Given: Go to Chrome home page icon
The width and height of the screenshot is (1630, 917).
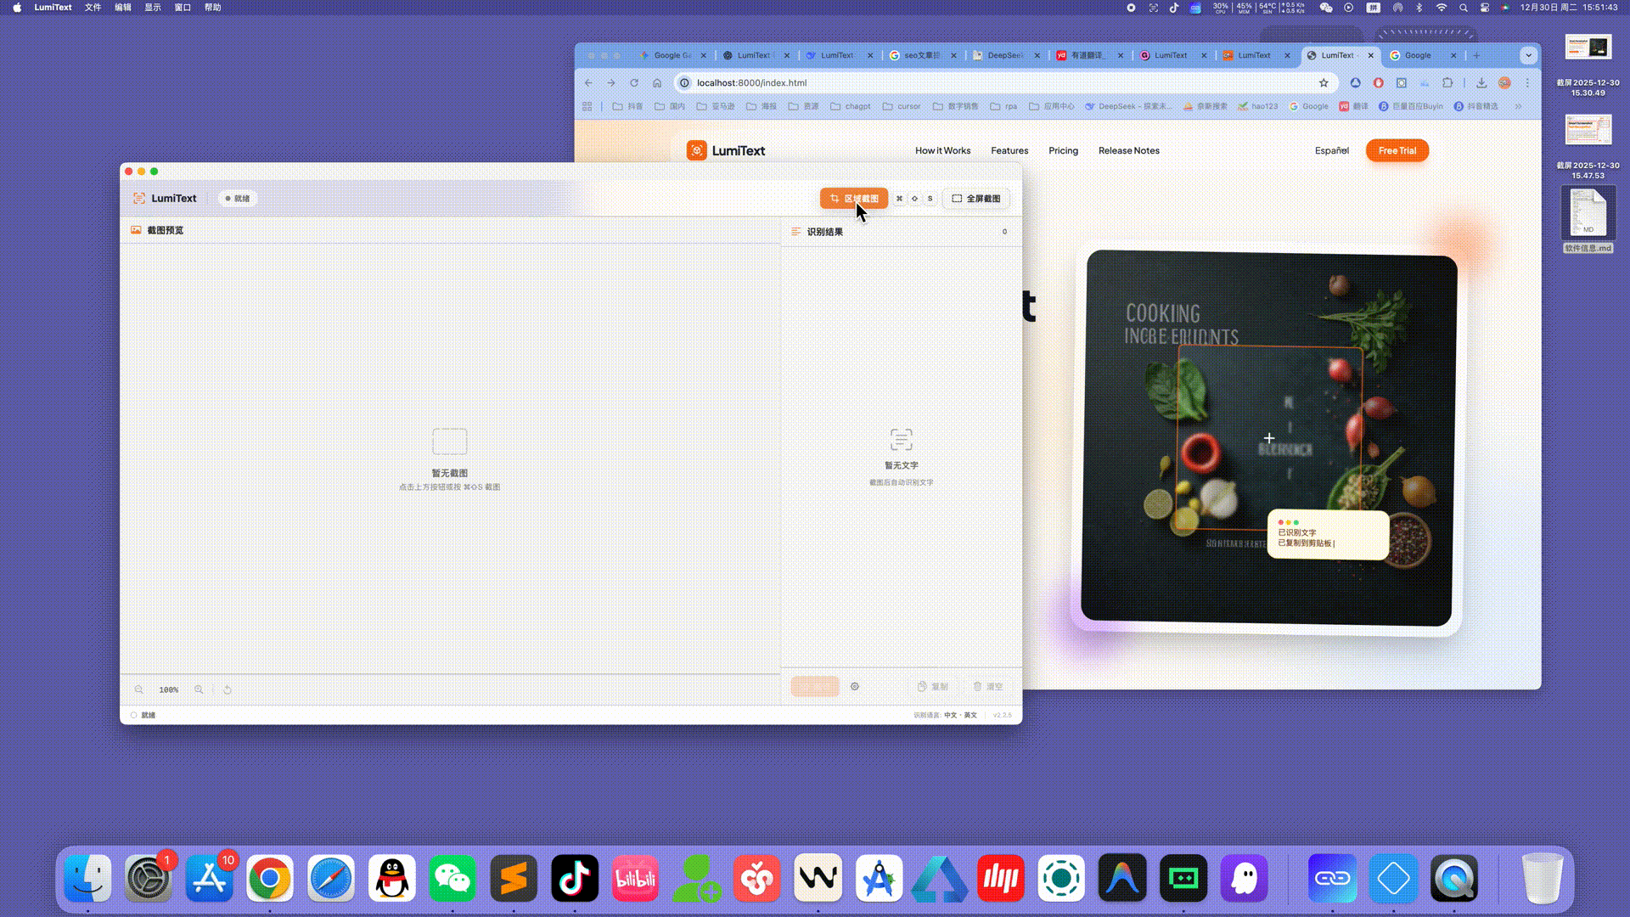Looking at the screenshot, I should pyautogui.click(x=657, y=82).
